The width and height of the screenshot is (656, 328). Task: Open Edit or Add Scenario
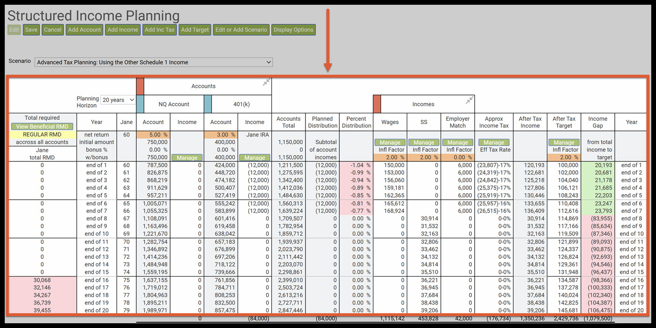[241, 29]
